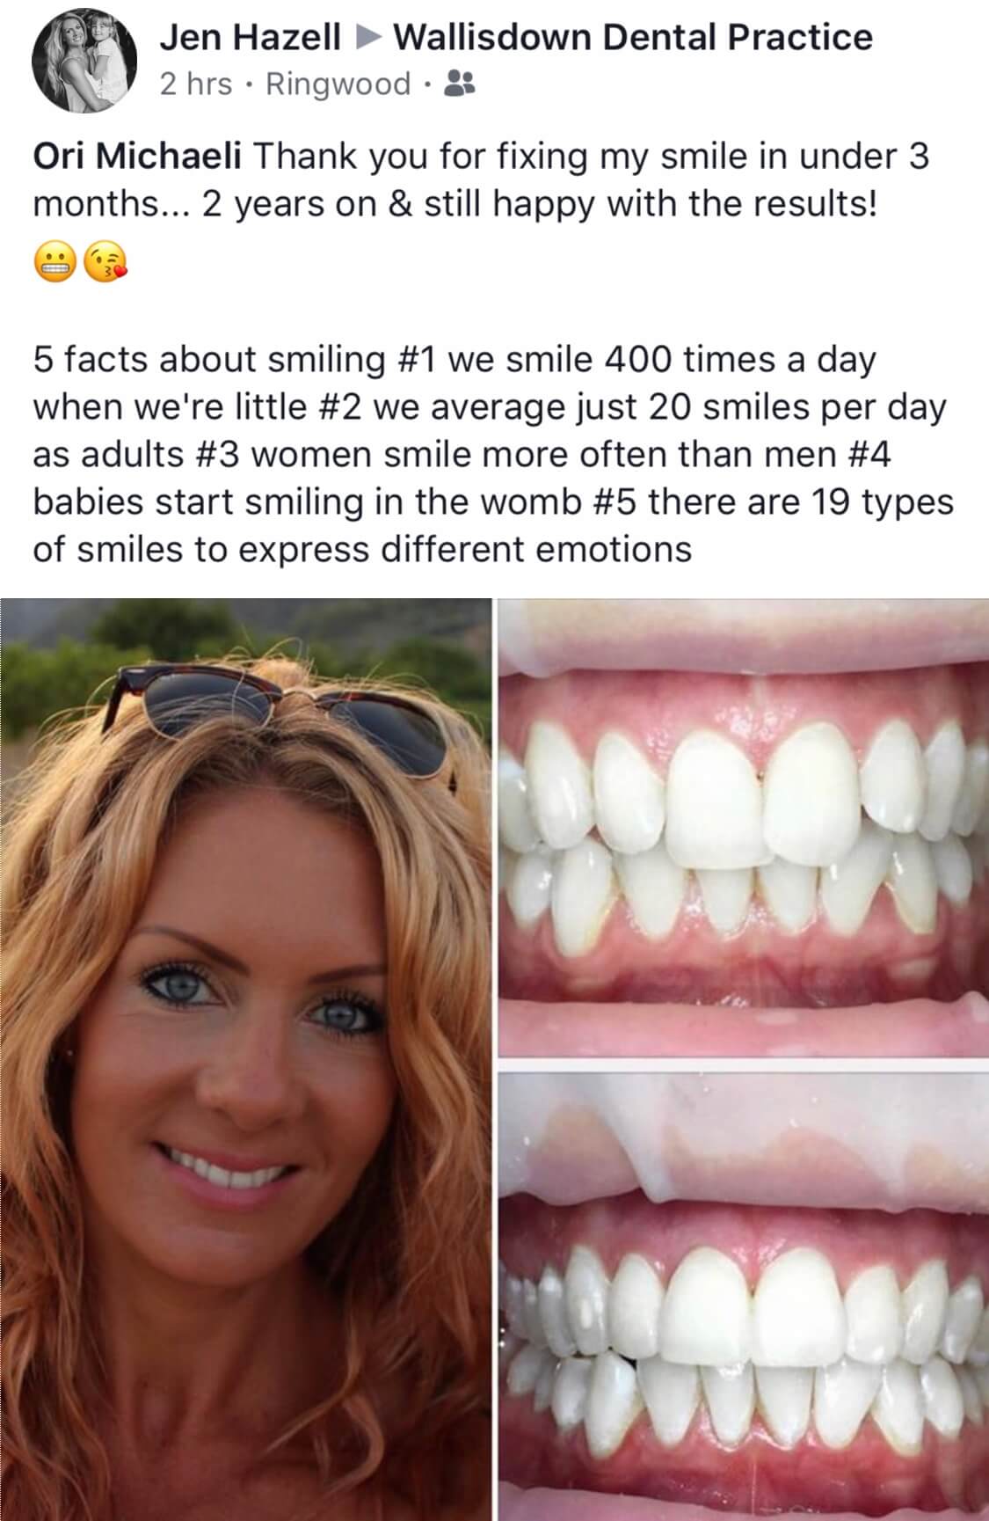989x1521 pixels.
Task: Open the Ringwood location tag
Action: tap(338, 84)
